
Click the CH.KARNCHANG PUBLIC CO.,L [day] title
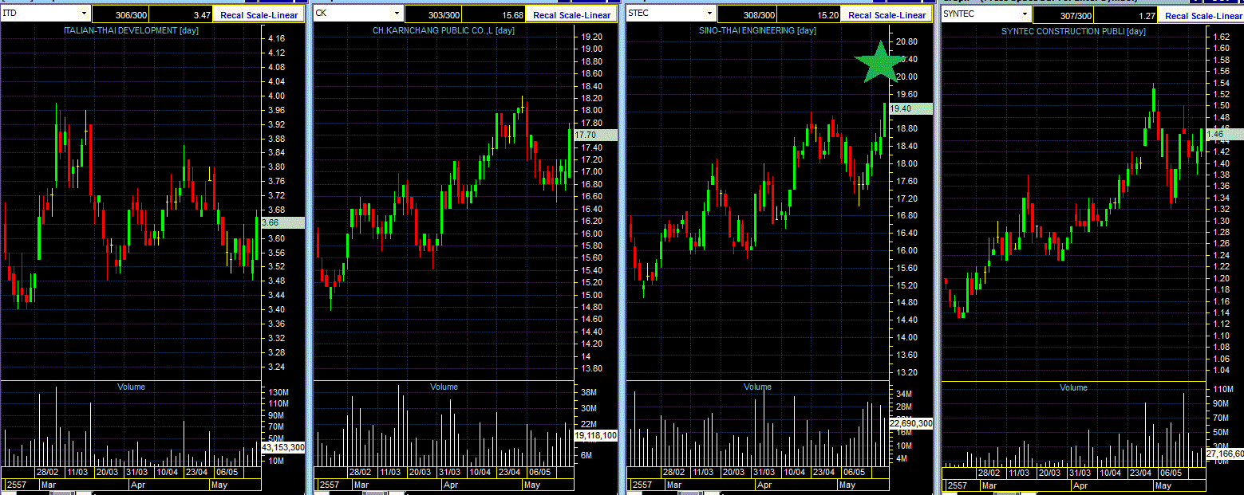point(445,30)
